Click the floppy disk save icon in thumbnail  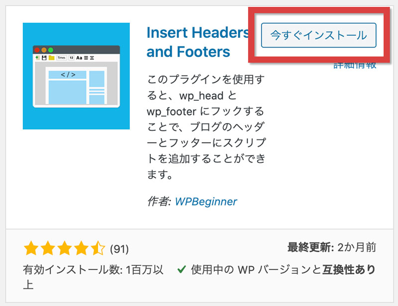(44, 58)
